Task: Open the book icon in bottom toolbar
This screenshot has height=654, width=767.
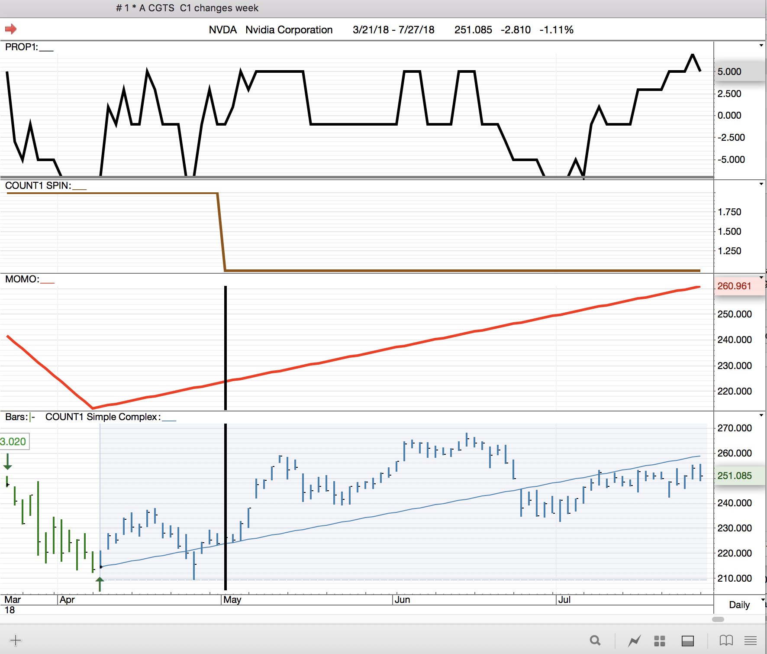Action: [726, 640]
